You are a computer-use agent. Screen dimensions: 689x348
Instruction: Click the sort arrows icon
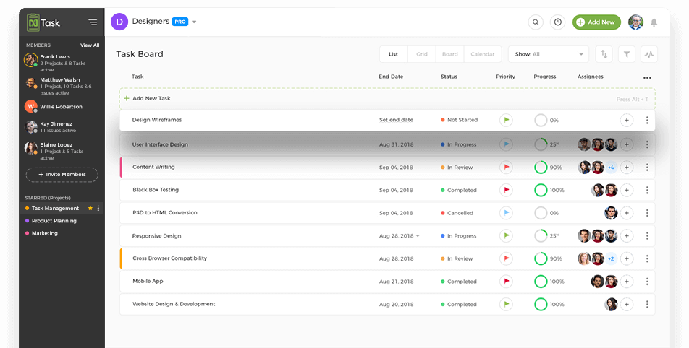pos(603,54)
